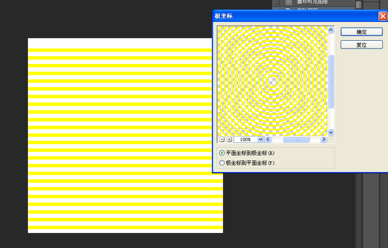Click the preview's scroll-up arrow

pyautogui.click(x=331, y=30)
